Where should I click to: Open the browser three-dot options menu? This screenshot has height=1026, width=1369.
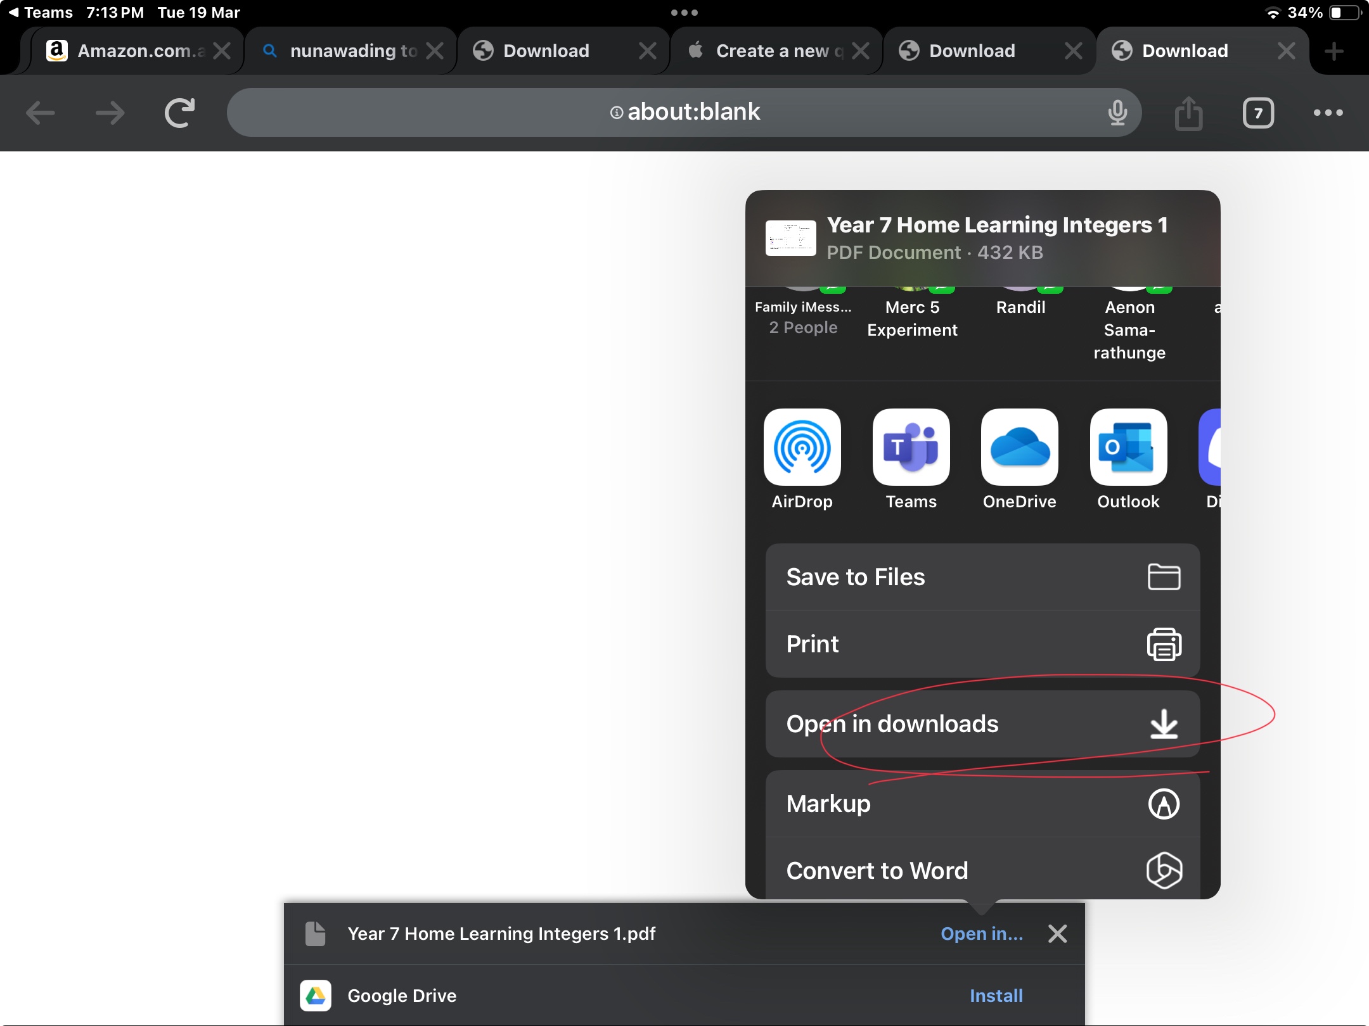pyautogui.click(x=1329, y=112)
